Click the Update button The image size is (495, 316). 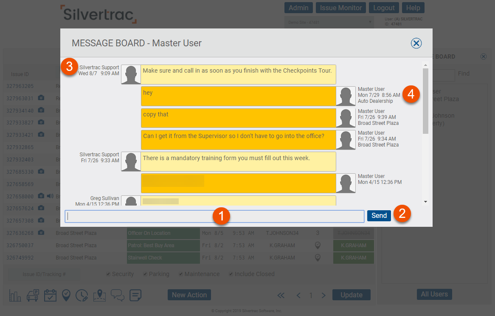tap(352, 295)
